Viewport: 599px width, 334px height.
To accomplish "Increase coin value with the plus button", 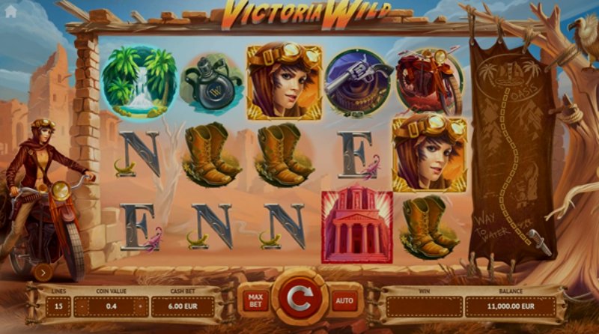I will click(x=140, y=306).
